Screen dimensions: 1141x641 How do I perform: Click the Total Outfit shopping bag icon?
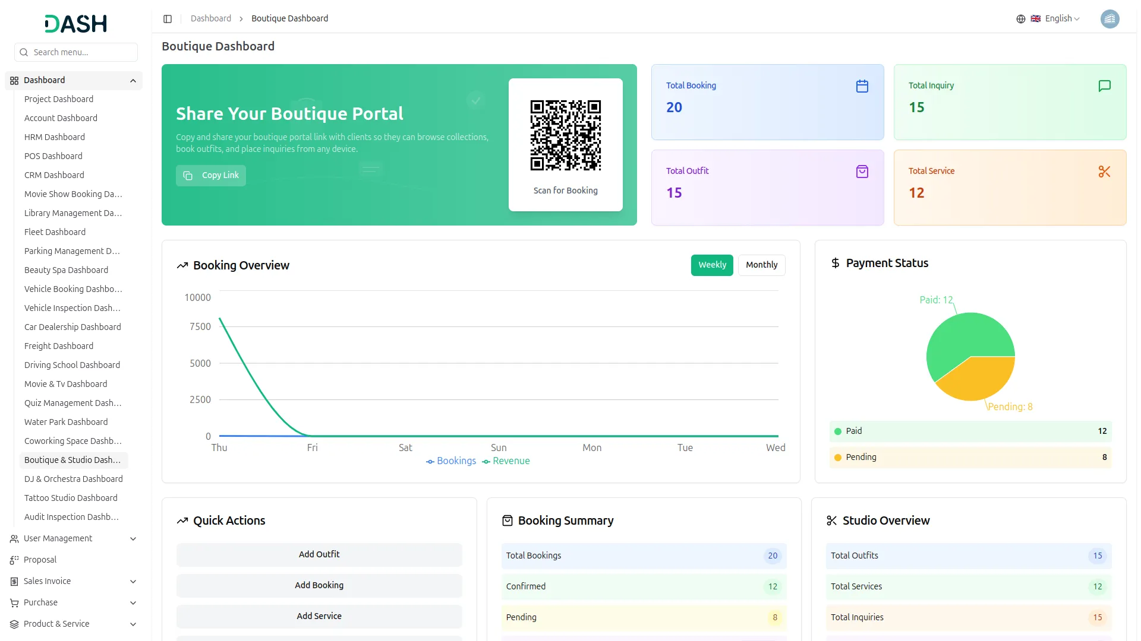[862, 172]
